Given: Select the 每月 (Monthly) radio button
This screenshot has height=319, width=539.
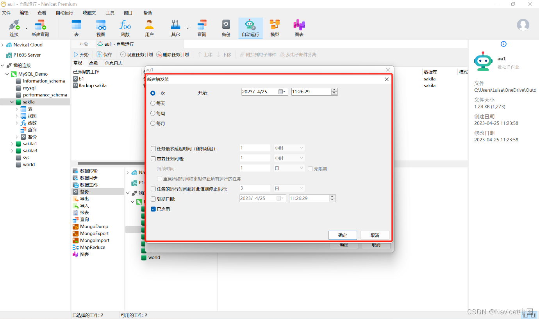Looking at the screenshot, I should [x=153, y=124].
